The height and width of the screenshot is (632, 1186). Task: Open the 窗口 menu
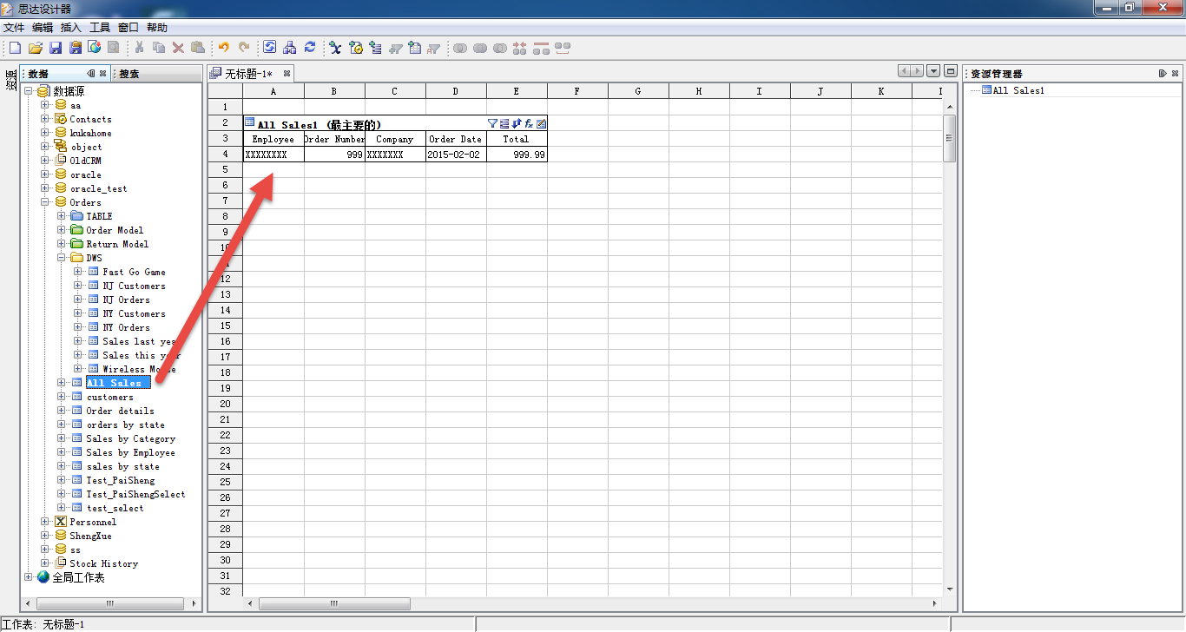(x=128, y=28)
